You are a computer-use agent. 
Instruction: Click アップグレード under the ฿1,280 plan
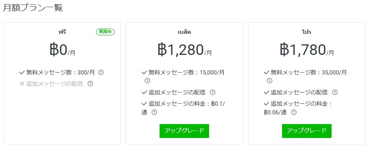click(184, 131)
